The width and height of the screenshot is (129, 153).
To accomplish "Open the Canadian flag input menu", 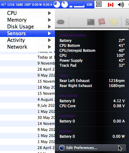I will click(x=110, y=5).
